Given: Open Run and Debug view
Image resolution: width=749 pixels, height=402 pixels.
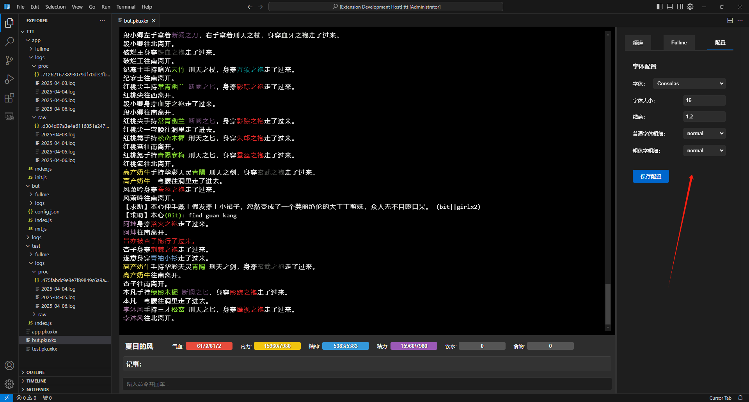Looking at the screenshot, I should (x=9, y=79).
